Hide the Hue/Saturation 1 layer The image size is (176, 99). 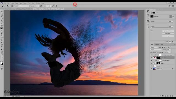[151, 61]
